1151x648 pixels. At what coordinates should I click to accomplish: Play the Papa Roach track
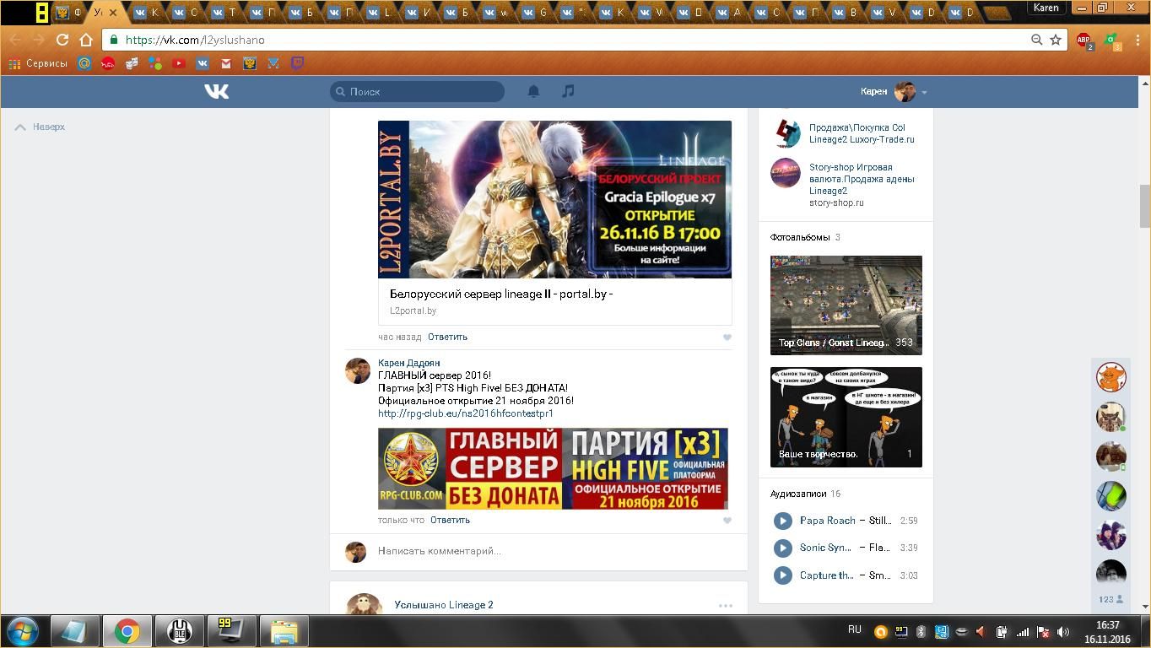coord(782,521)
